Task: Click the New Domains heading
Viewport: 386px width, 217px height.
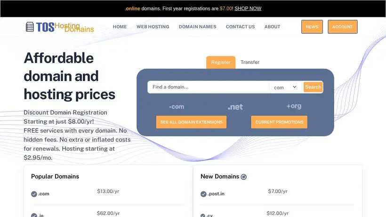Action: click(220, 177)
